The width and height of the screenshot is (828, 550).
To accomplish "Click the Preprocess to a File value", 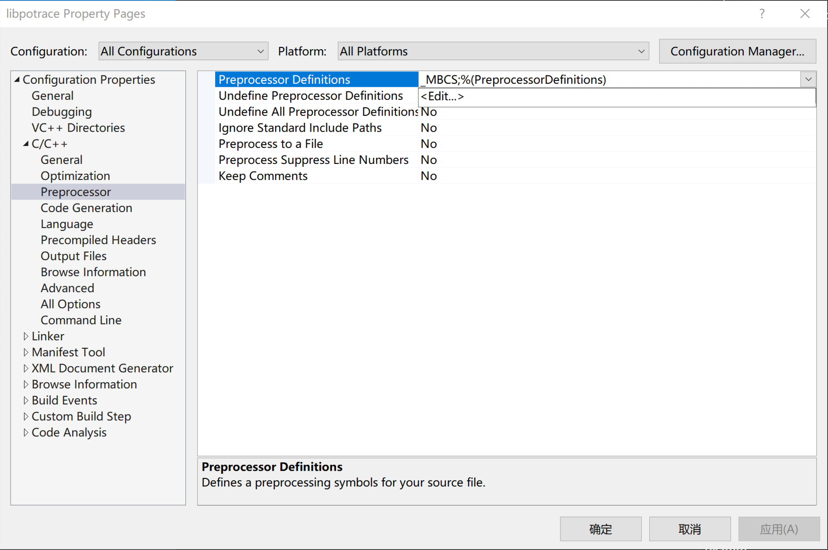I will tap(429, 144).
